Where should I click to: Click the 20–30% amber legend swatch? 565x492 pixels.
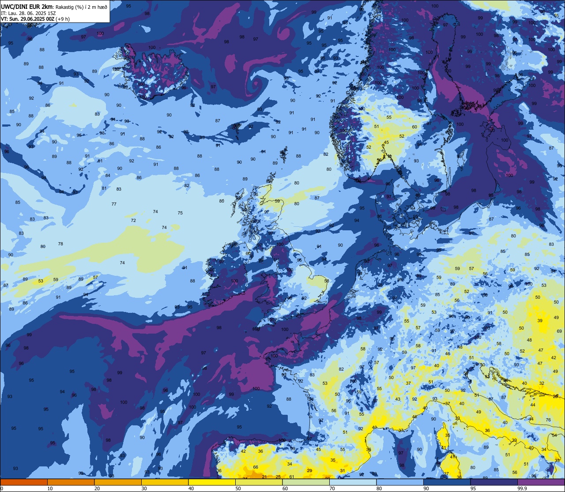118,482
